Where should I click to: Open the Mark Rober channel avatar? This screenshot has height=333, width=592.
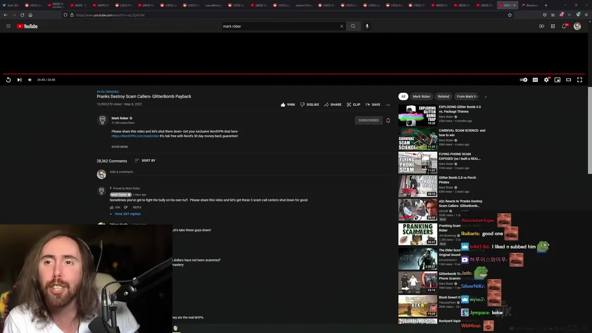click(x=102, y=120)
